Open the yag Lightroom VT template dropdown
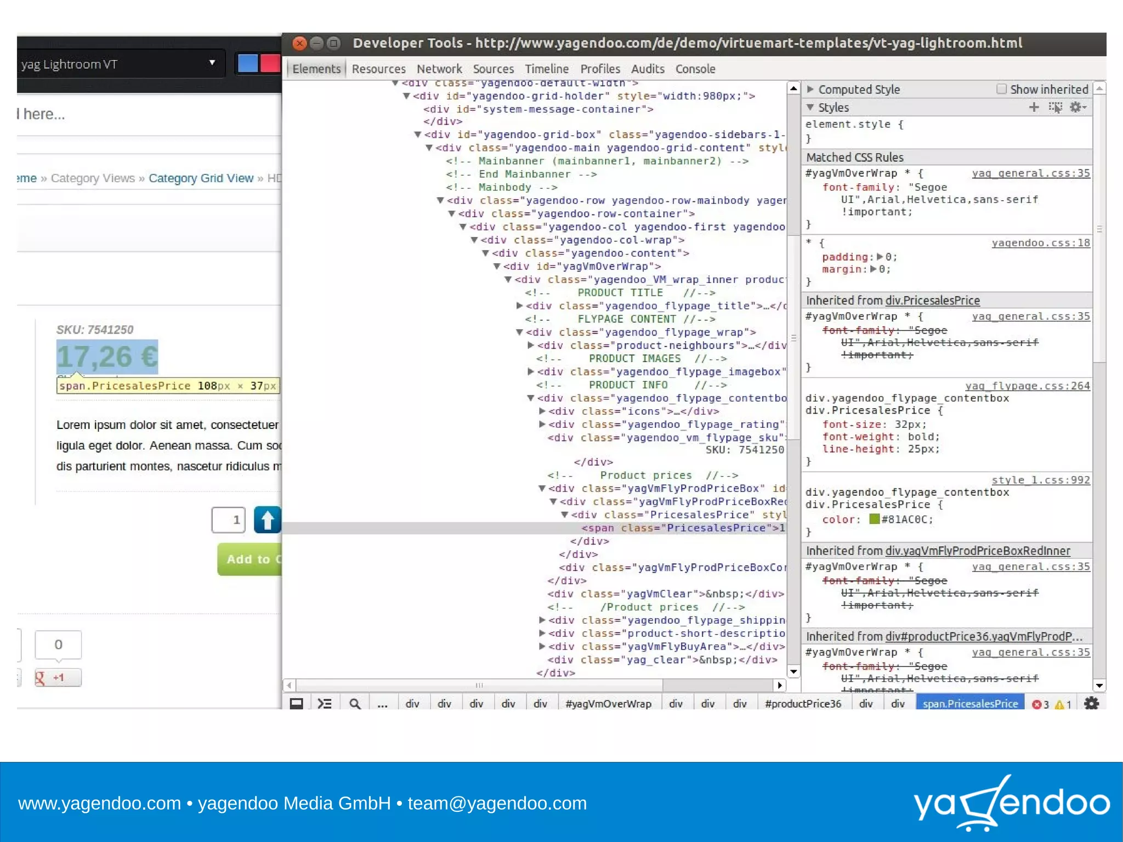1123x842 pixels. click(212, 63)
